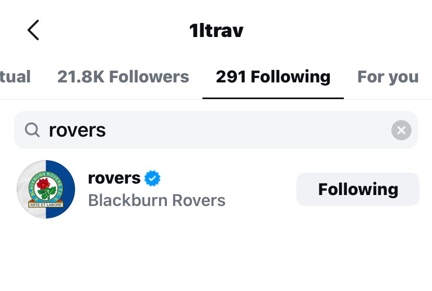Focus the search field containing rovers

[215, 130]
